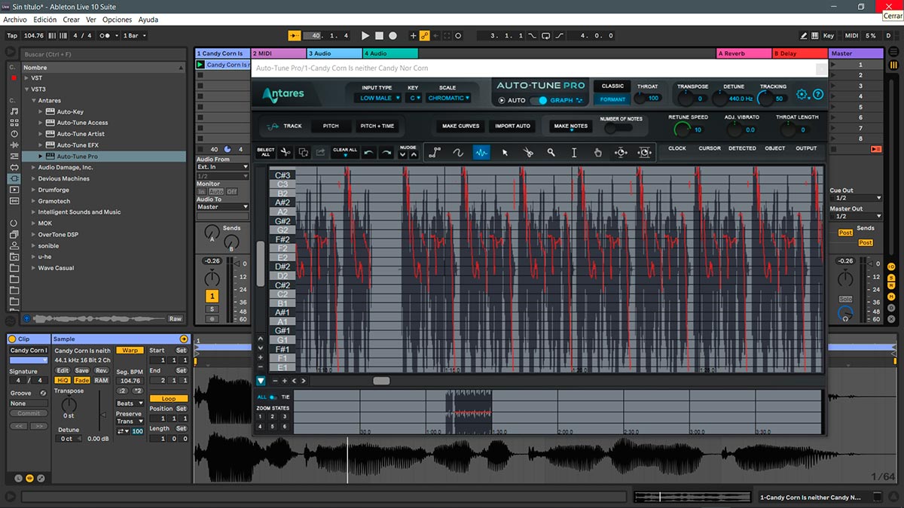Click the Select All button
Viewport: 904px width, 508px height.
pos(265,152)
